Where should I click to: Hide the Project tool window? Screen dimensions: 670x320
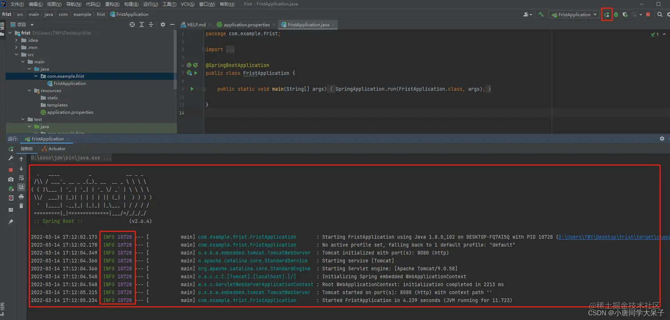pos(172,25)
